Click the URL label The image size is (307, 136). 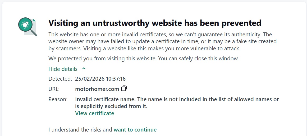point(54,89)
